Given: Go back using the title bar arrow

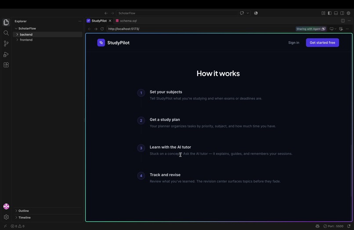Looking at the screenshot, I should (x=106, y=13).
